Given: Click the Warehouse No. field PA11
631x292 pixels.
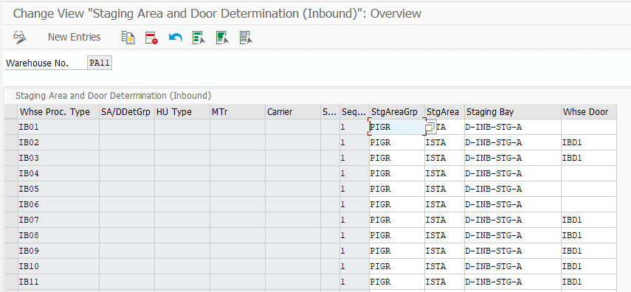Looking at the screenshot, I should pos(100,63).
